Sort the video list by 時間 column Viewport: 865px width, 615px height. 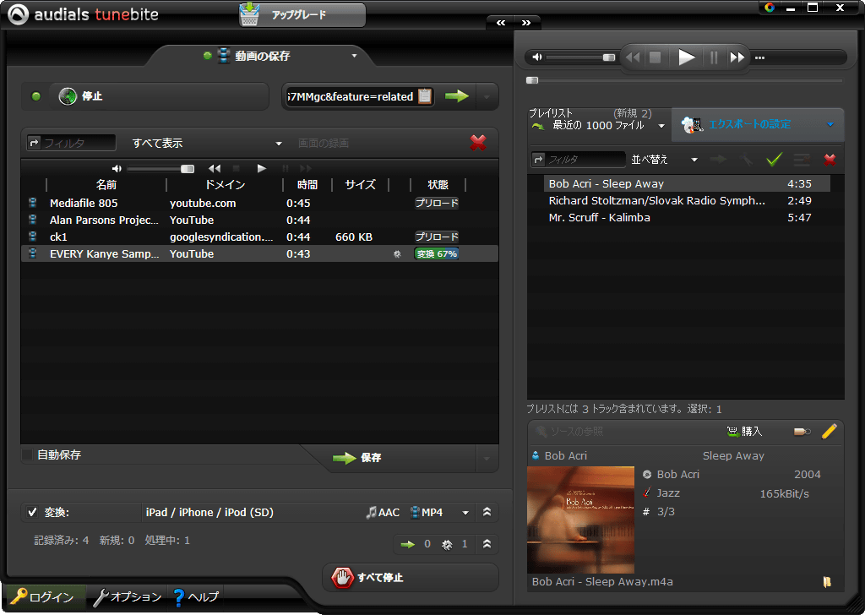click(307, 185)
